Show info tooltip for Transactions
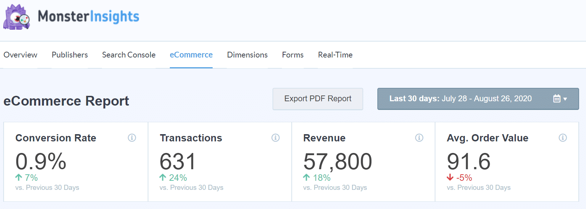 (275, 138)
